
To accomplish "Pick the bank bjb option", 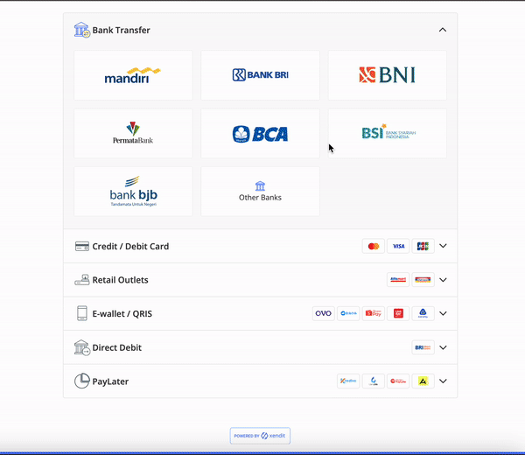I will click(x=133, y=192).
